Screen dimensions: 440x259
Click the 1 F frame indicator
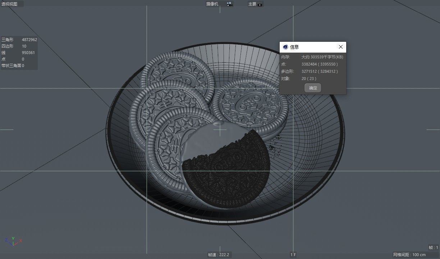point(293,255)
